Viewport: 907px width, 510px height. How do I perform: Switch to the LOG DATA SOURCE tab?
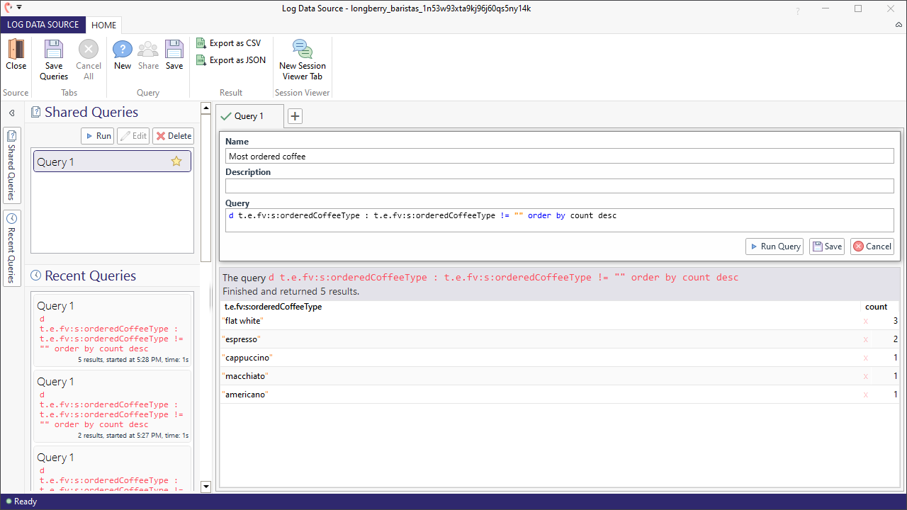(43, 25)
